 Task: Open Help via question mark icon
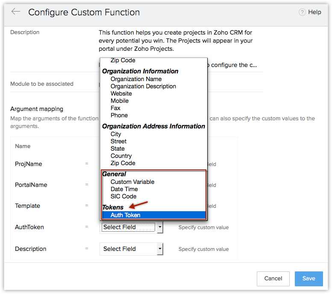click(302, 12)
